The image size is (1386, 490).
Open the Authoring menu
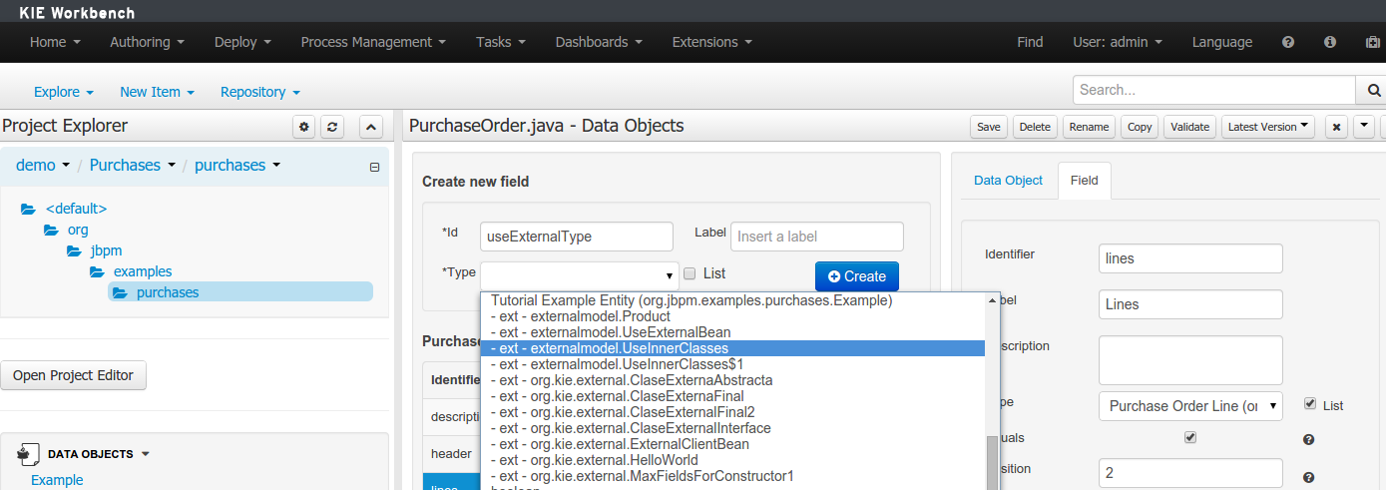pos(147,42)
